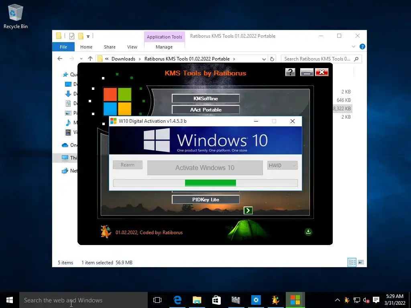Click the KMSoffline button
411x308 pixels.
206,99
